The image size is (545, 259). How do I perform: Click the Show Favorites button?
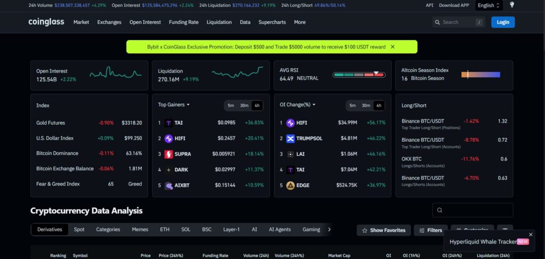[x=384, y=230]
